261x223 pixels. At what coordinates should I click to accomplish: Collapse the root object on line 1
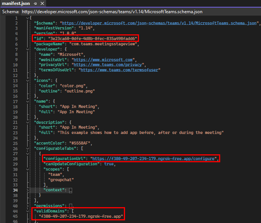[28, 18]
